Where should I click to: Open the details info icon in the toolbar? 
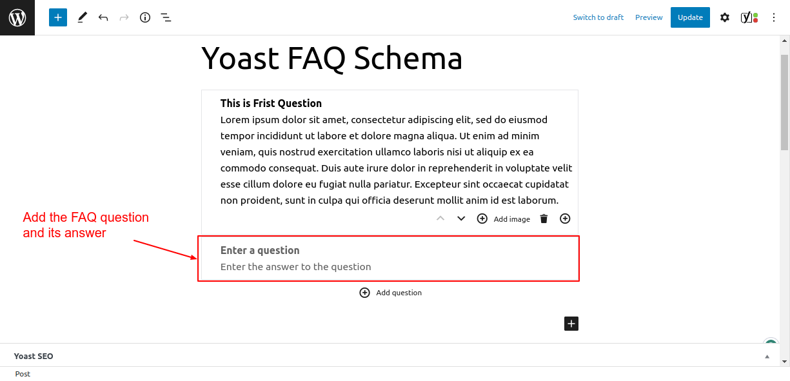[144, 17]
